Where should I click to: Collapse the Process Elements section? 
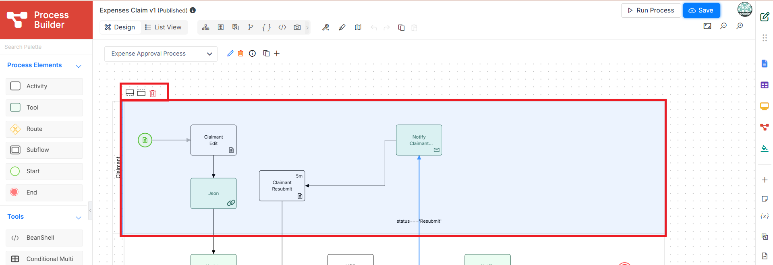(79, 66)
